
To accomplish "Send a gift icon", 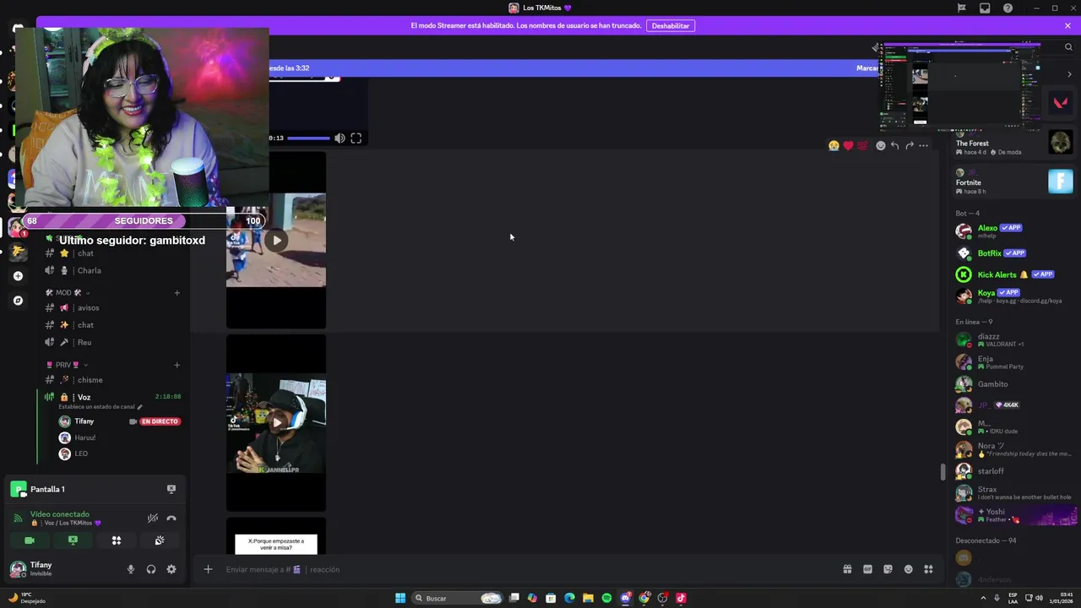I will point(847,569).
